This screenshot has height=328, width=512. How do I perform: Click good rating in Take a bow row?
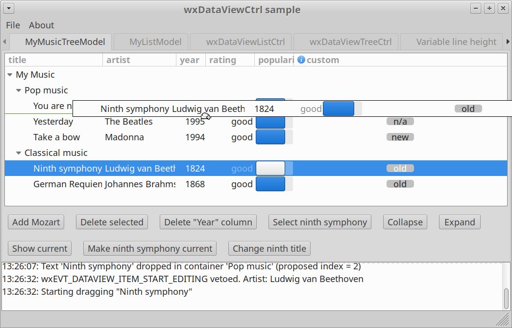[x=242, y=137]
